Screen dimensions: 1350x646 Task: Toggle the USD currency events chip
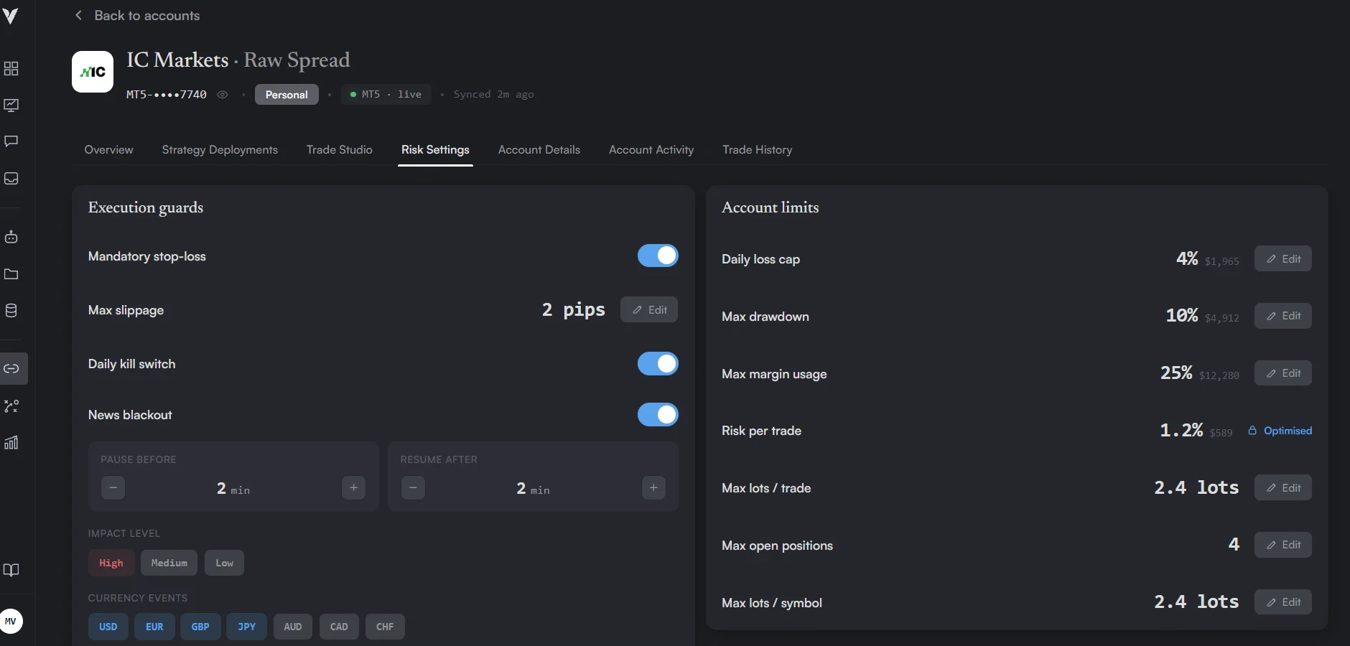click(x=108, y=627)
